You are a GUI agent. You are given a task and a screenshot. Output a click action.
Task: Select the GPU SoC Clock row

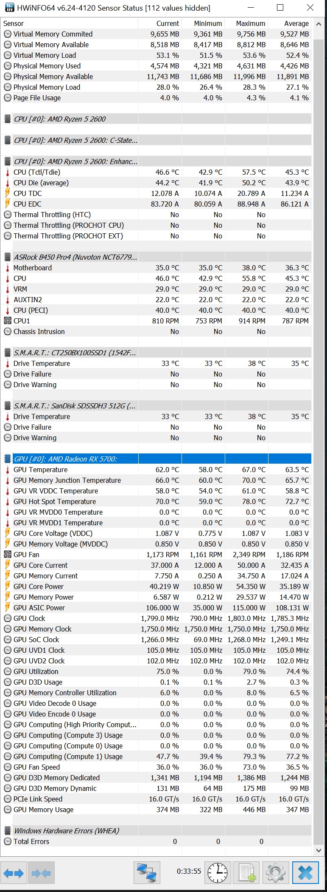click(156, 640)
